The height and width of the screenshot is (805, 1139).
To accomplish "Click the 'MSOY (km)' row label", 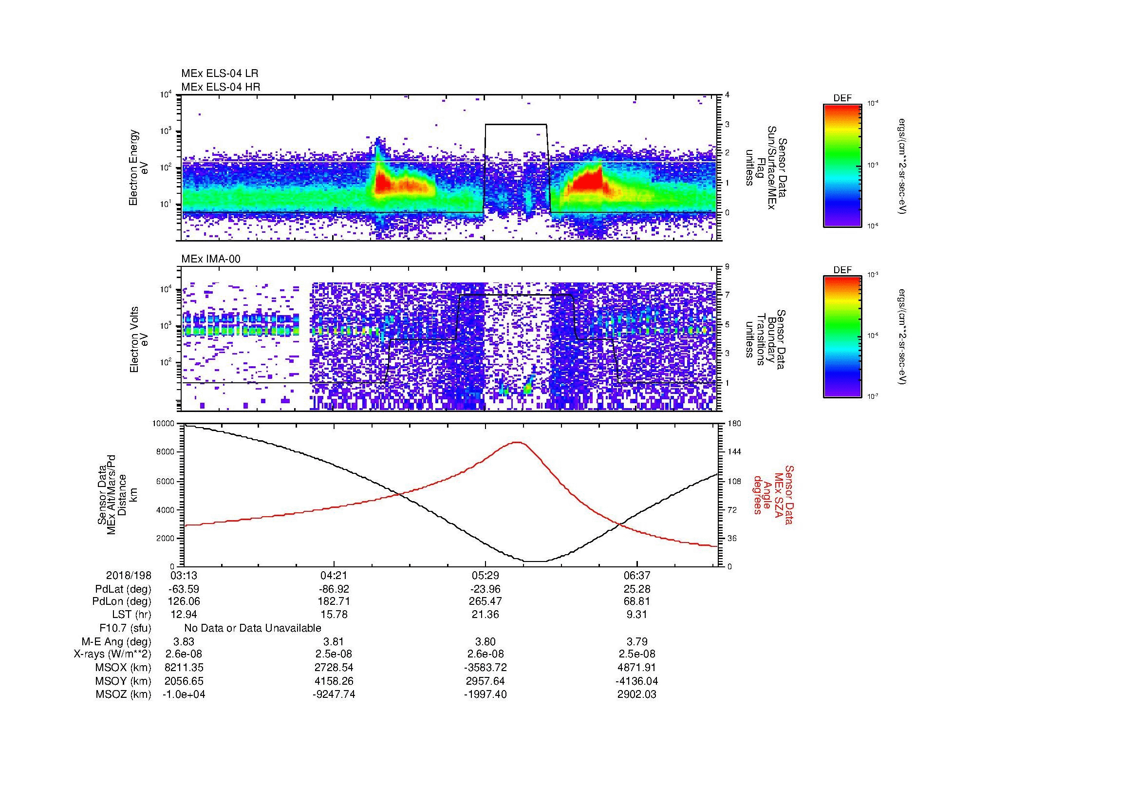I will click(x=123, y=681).
